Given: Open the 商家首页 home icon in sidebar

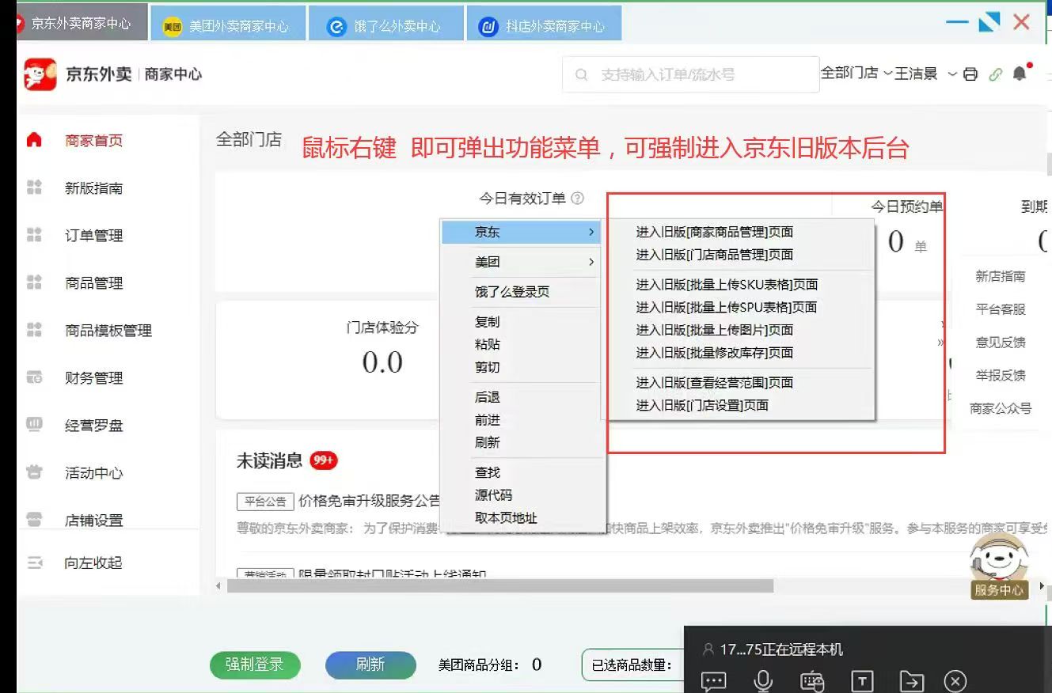Looking at the screenshot, I should (x=33, y=140).
